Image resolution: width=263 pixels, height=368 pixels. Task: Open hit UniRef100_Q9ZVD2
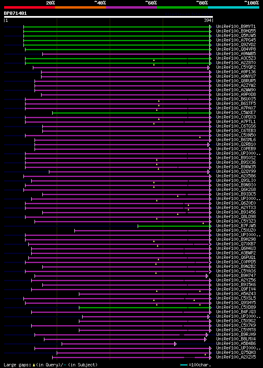pyautogui.click(x=236, y=45)
